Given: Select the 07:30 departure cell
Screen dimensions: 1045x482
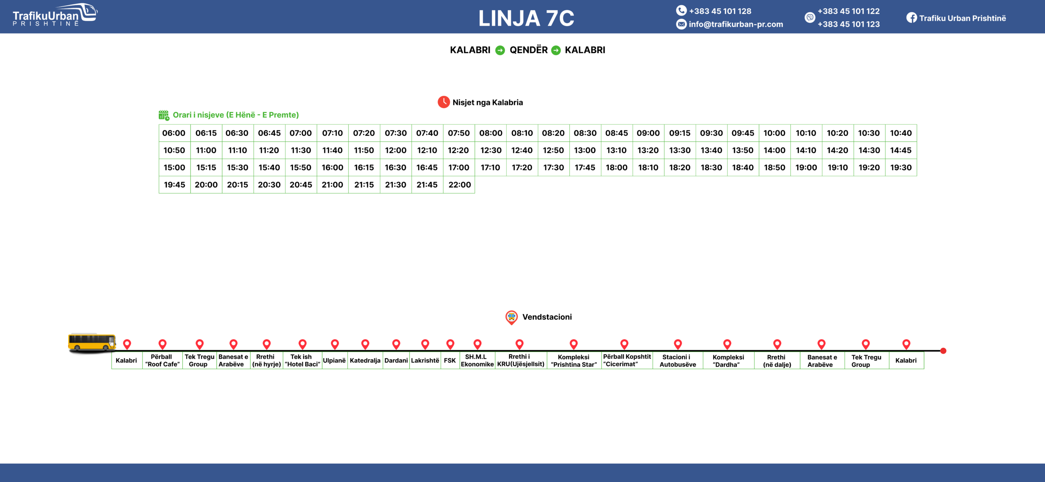Looking at the screenshot, I should [x=396, y=133].
